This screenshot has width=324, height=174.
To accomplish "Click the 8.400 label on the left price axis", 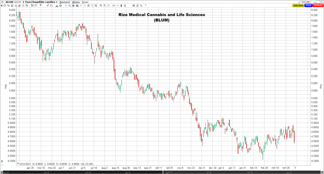I will click(x=12, y=10).
